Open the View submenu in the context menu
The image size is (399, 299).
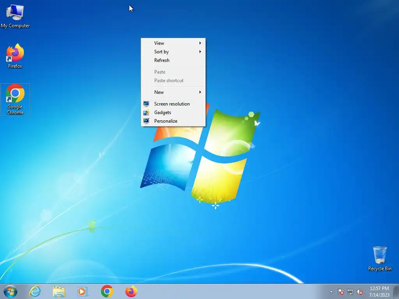pos(173,43)
